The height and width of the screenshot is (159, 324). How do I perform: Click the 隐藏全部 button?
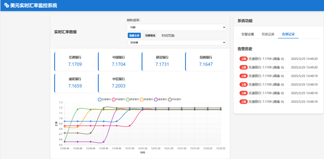pyautogui.click(x=134, y=36)
